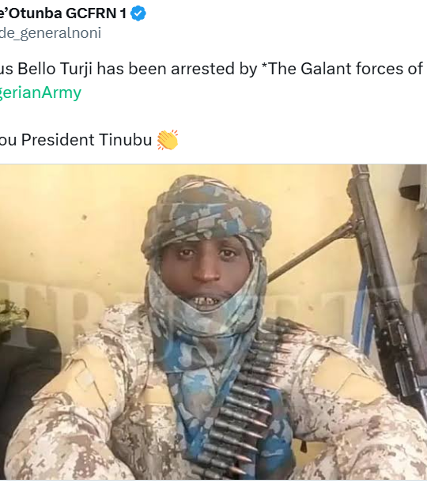Image resolution: width=427 pixels, height=483 pixels.
Task: Click the camouflage turban in the photo
Action: point(206,213)
